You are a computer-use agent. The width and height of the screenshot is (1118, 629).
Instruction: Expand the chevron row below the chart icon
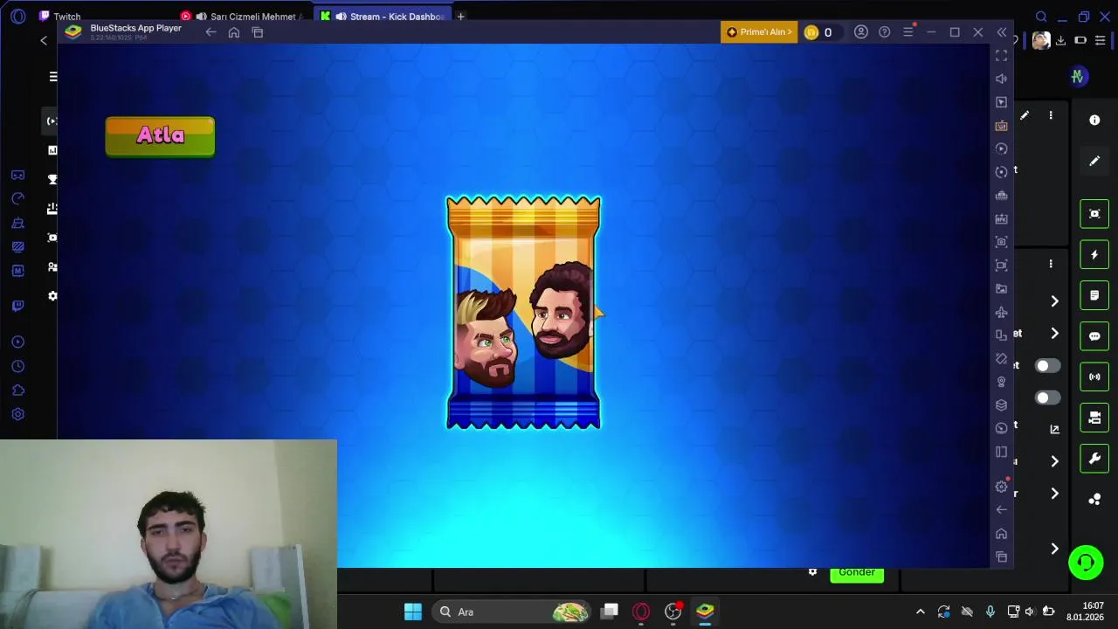point(1054,461)
